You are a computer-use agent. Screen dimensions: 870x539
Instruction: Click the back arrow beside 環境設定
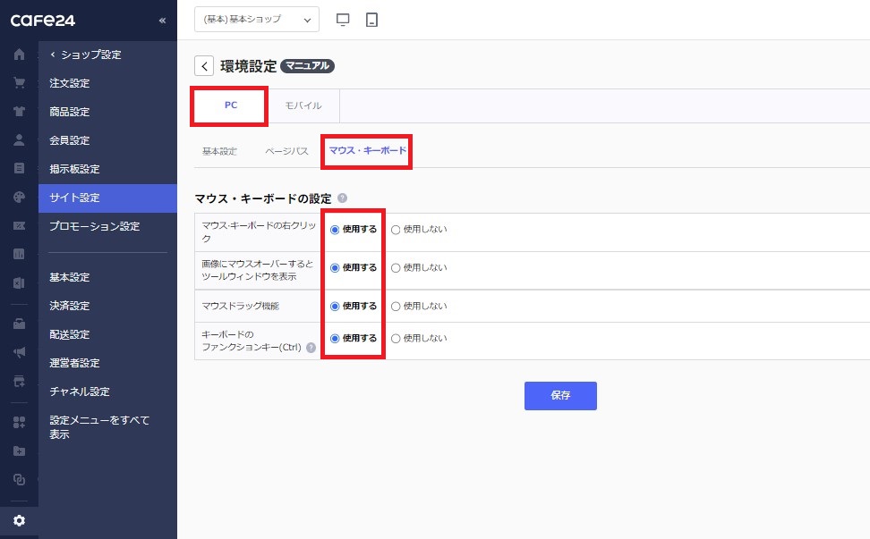(204, 66)
